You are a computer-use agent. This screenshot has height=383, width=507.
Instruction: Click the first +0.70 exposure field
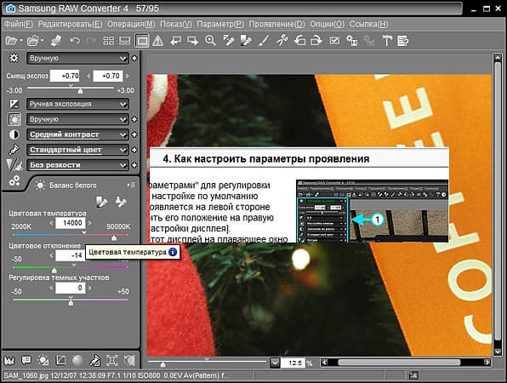(x=65, y=76)
